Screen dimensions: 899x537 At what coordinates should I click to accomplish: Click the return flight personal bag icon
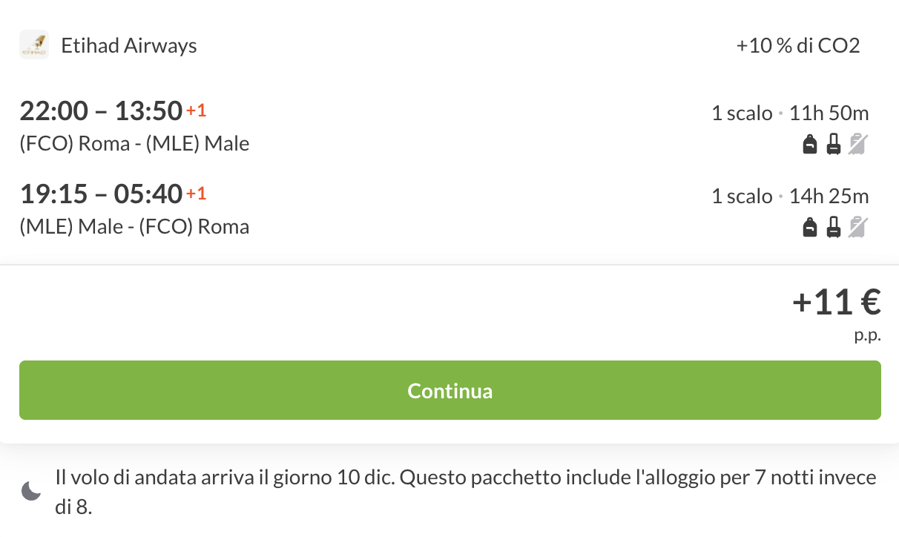tap(810, 227)
